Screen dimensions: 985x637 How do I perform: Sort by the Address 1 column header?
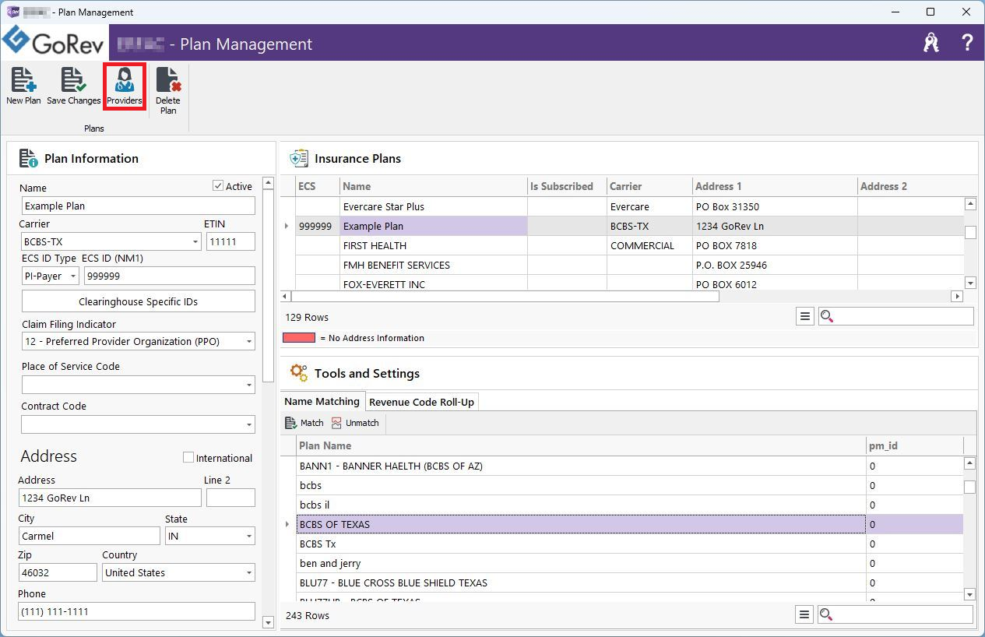(x=775, y=186)
